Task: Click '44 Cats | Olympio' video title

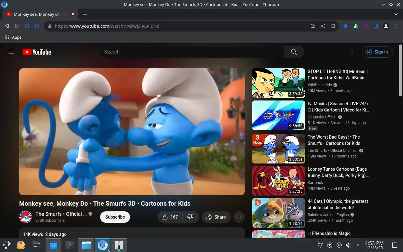Action: [x=338, y=204]
